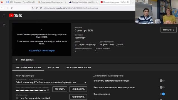
Task: Reveal the stream key with eye icon
Action: [x=48, y=90]
